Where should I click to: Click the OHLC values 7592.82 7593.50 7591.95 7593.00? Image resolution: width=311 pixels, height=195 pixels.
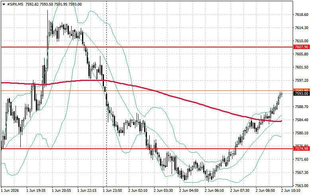[53, 4]
